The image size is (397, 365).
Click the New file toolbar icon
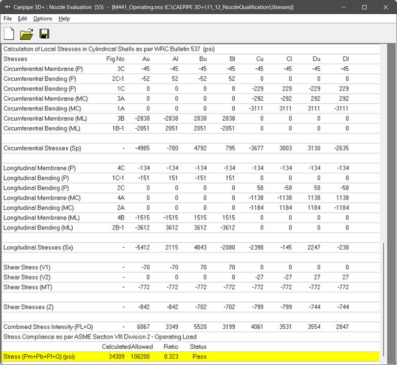tap(9, 34)
